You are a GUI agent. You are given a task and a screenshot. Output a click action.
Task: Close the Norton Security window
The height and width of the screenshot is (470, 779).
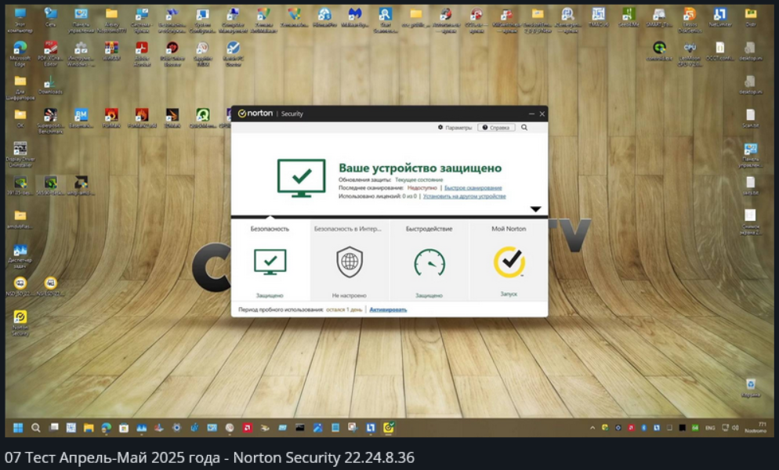pyautogui.click(x=542, y=114)
